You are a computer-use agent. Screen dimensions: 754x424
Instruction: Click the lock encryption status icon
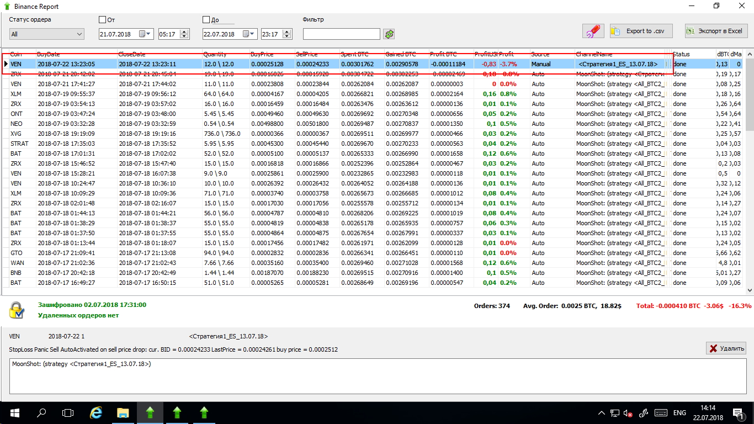pos(17,311)
